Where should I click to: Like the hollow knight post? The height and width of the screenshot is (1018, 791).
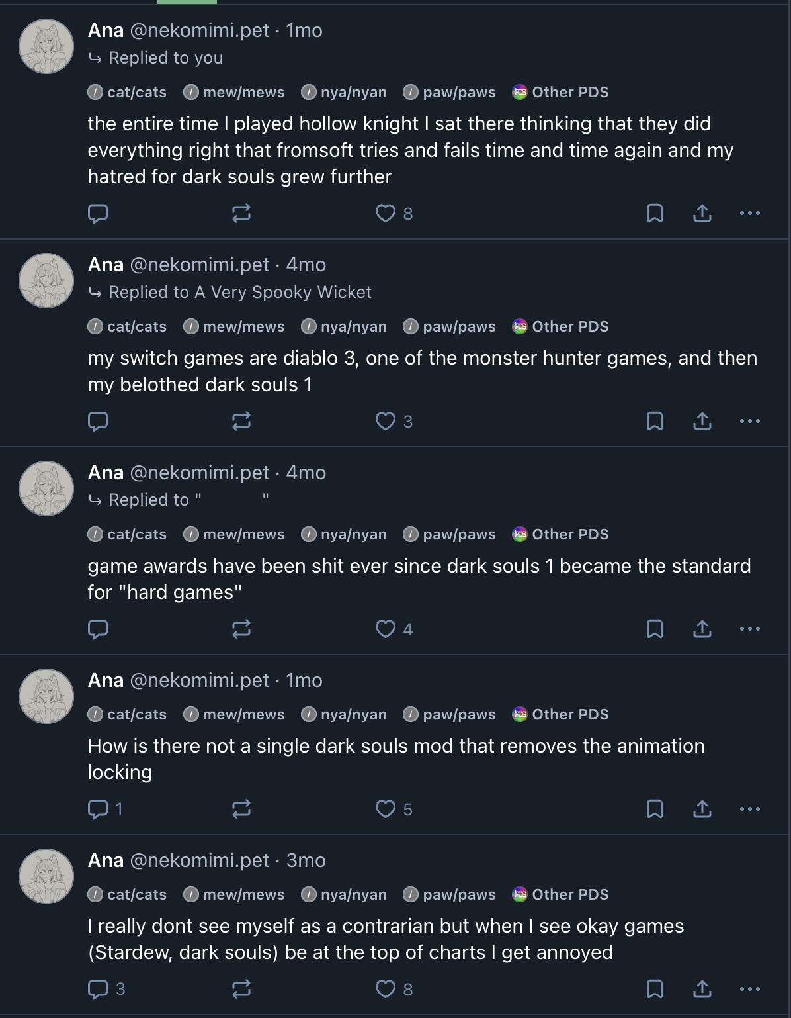click(386, 214)
